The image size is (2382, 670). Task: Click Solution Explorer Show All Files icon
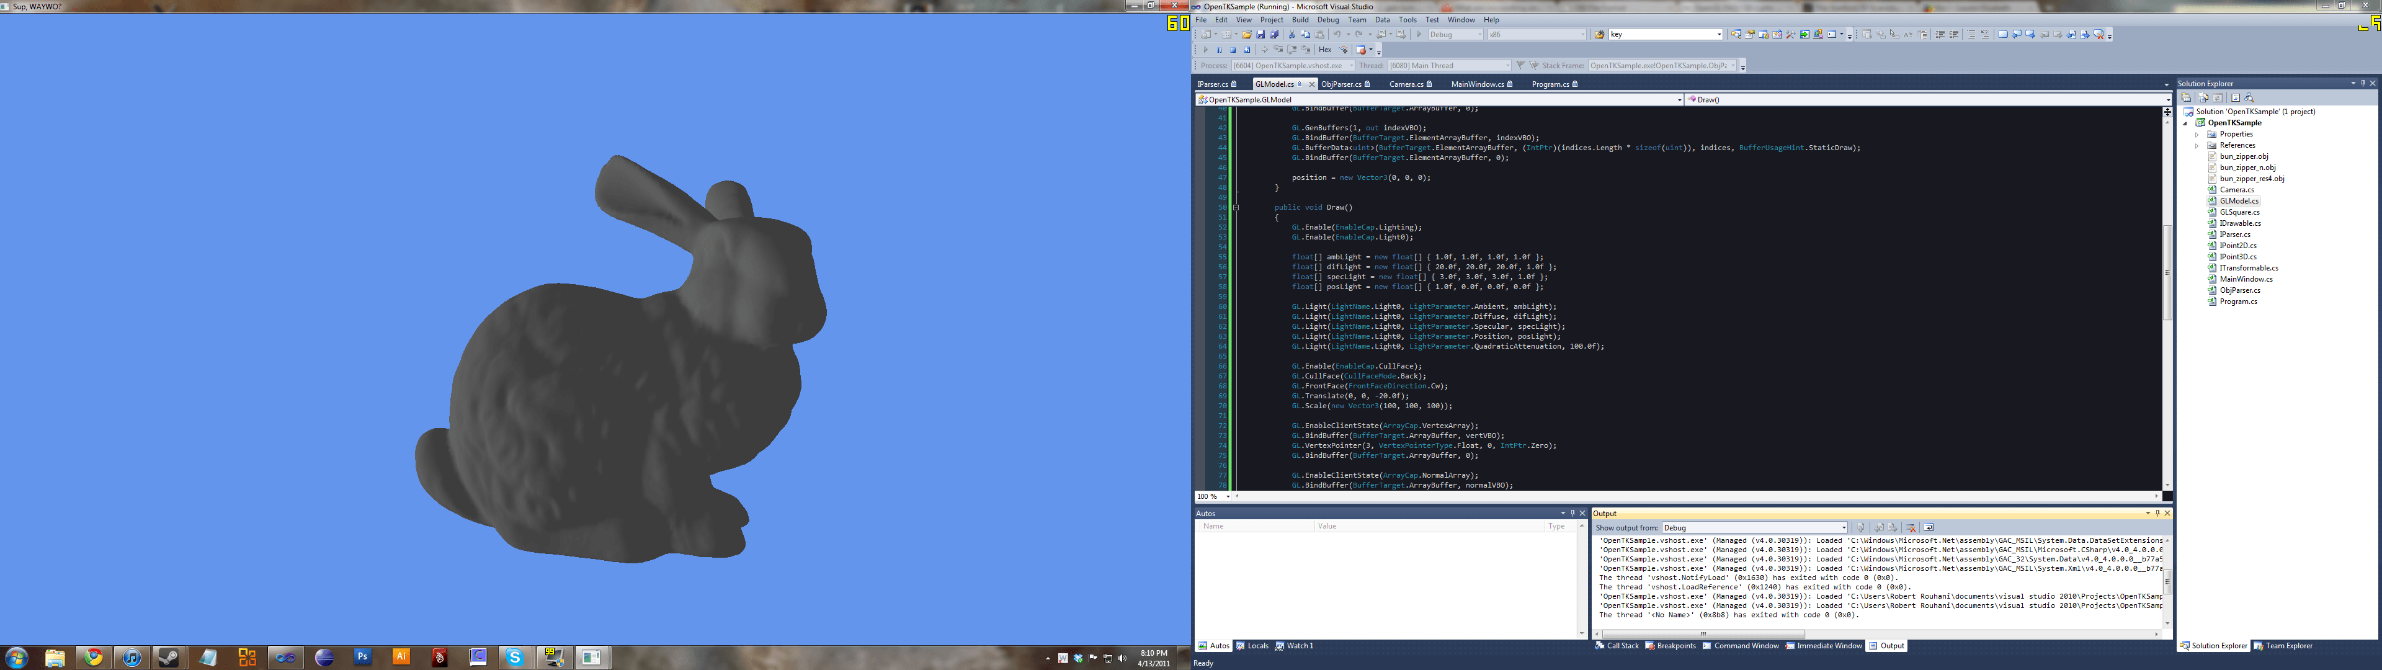click(2203, 97)
